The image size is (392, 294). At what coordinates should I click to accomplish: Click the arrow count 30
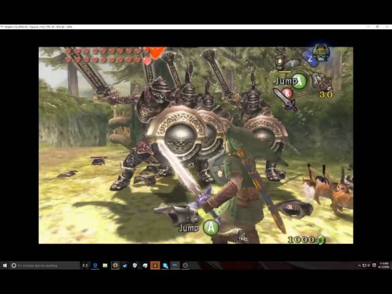pos(326,94)
